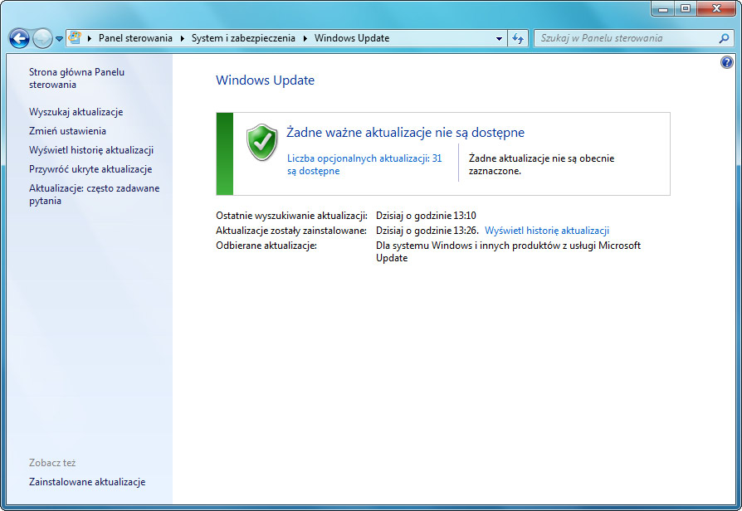The image size is (742, 511).
Task: Select Panel sterowania in the breadcrumb
Action: point(135,38)
